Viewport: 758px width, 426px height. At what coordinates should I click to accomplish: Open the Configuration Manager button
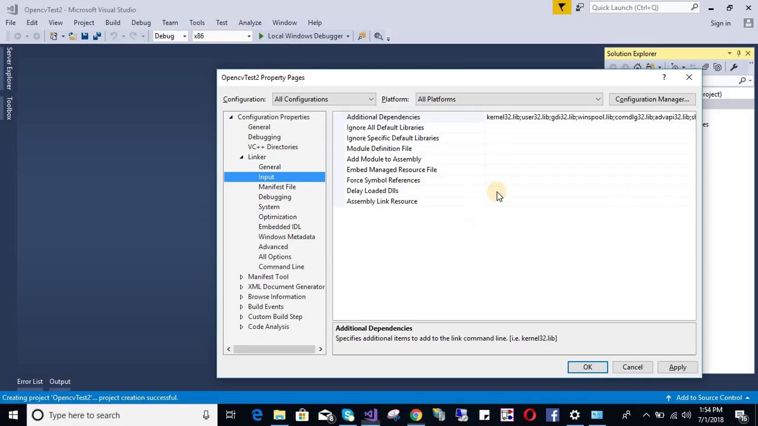pos(652,99)
